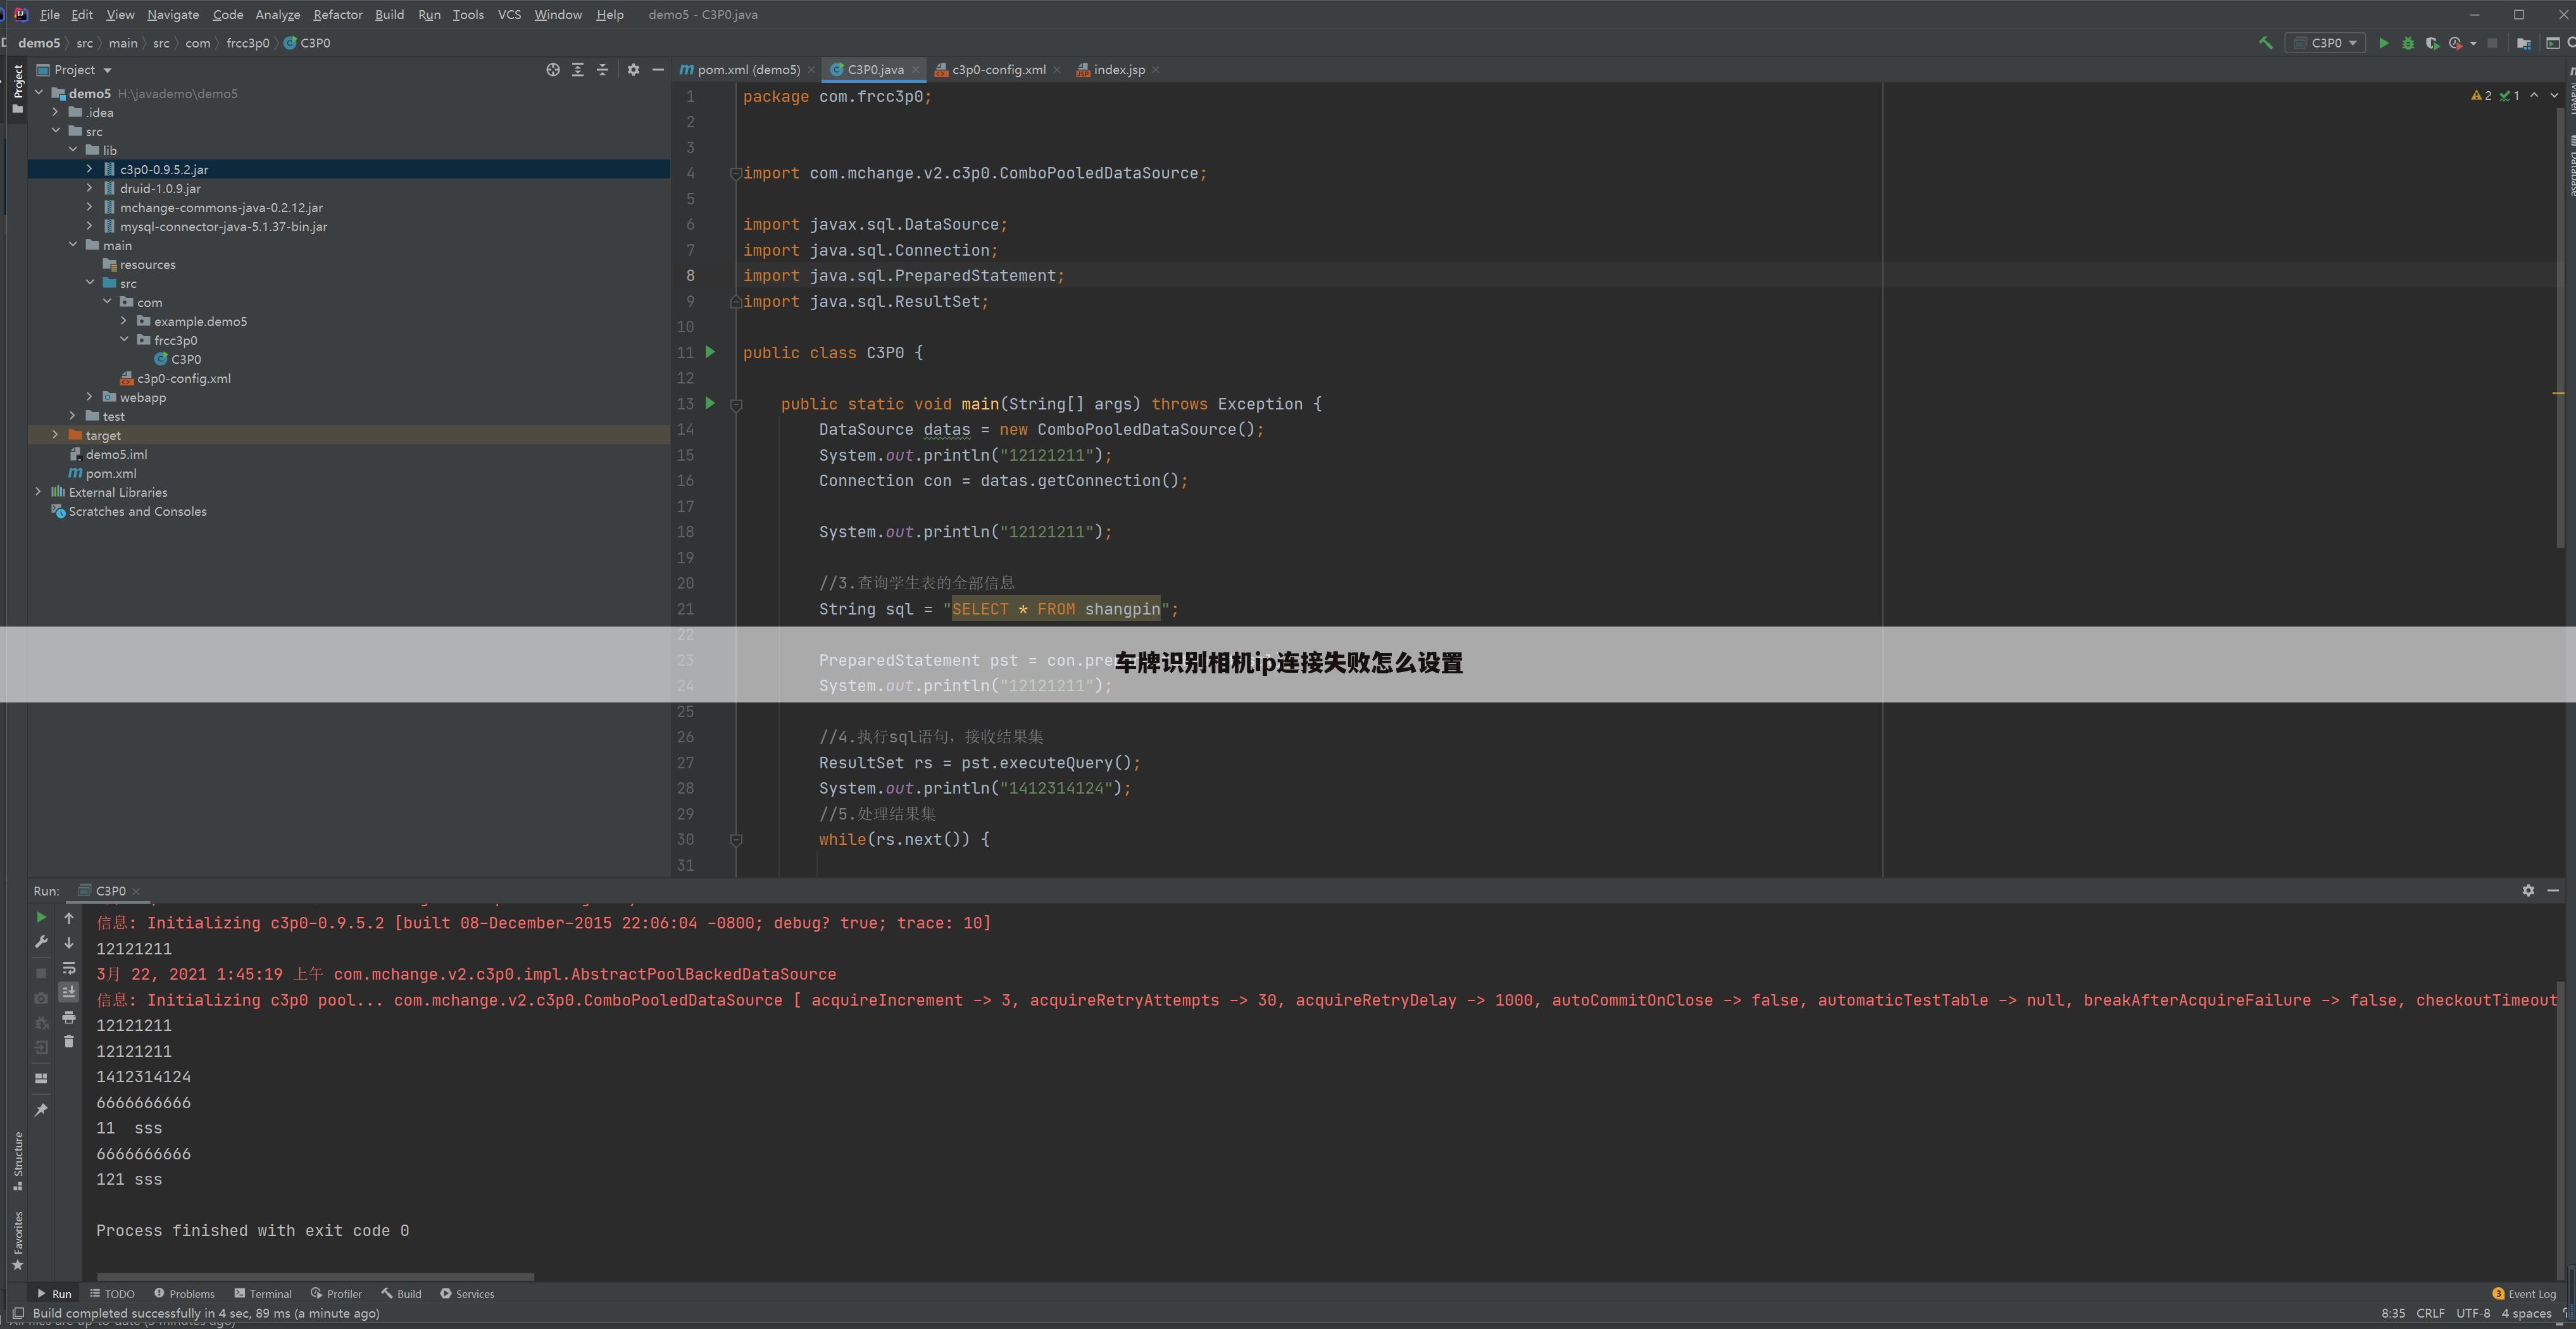The image size is (2576, 1329).
Task: Open the Structure side panel
Action: point(18,1160)
